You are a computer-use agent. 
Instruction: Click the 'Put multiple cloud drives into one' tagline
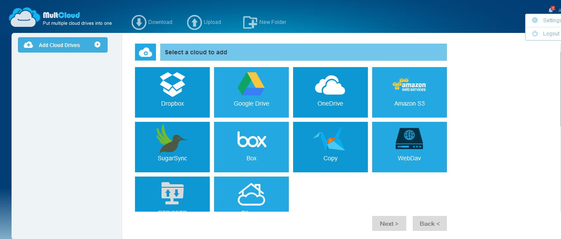click(77, 23)
